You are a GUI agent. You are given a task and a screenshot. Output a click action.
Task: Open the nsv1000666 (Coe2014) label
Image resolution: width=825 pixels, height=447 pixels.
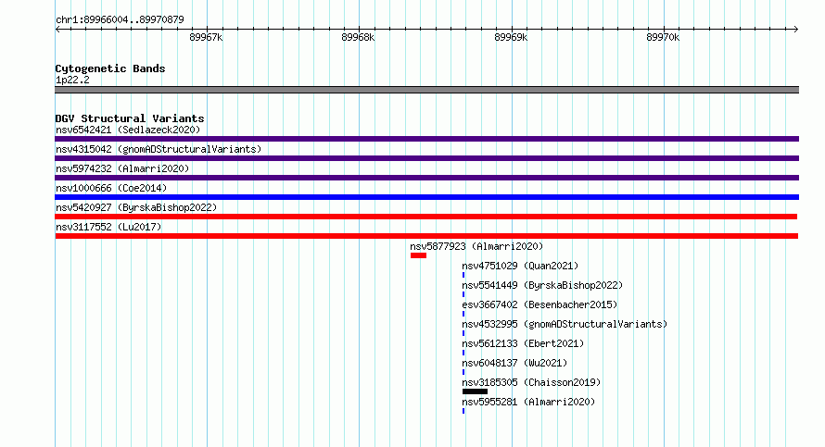point(111,188)
